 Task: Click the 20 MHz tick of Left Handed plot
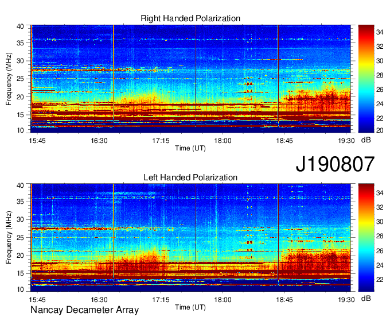[x=20, y=256]
